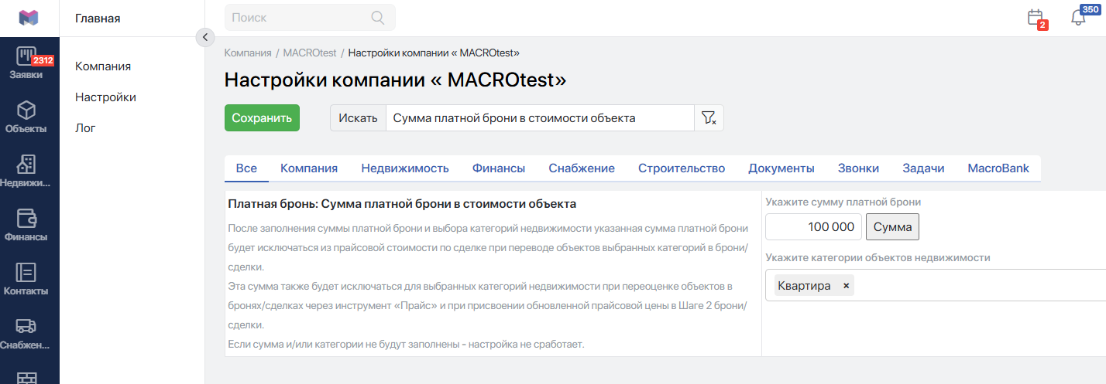Switch to the Снабжение tab

[x=582, y=168]
